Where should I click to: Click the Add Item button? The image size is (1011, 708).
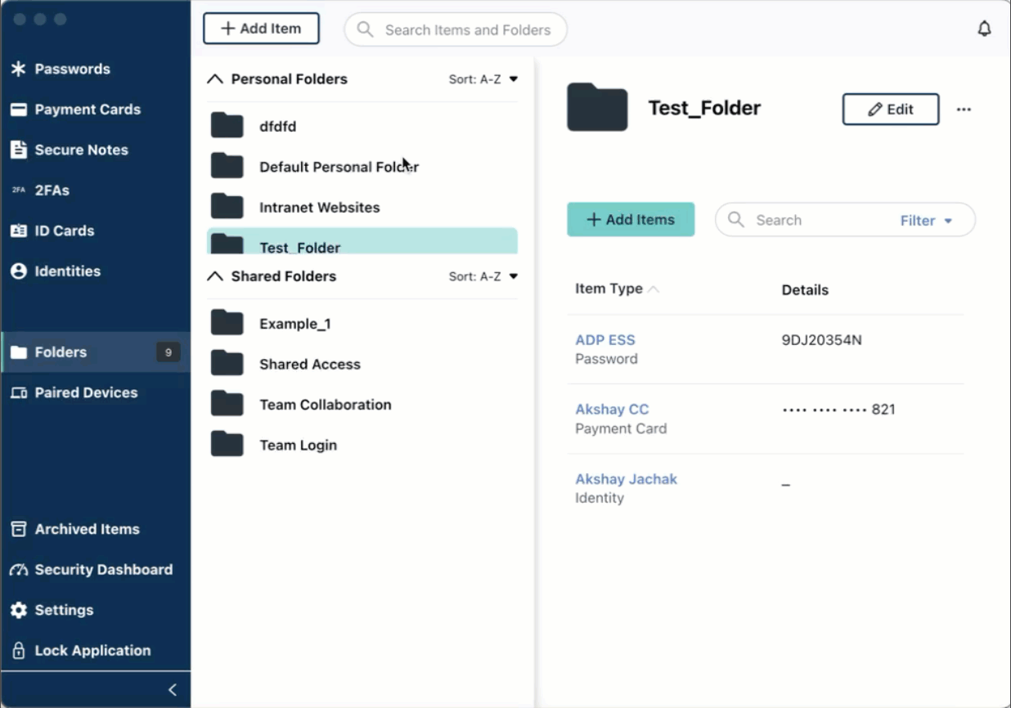pos(261,28)
